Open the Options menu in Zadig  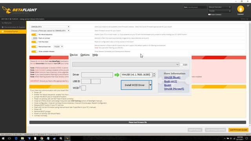pos(85,55)
